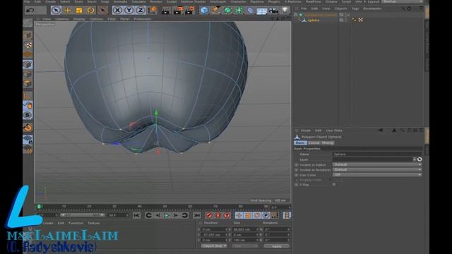Open Object Manager Tags menu
This screenshot has width=452, height=254.
click(355, 8)
